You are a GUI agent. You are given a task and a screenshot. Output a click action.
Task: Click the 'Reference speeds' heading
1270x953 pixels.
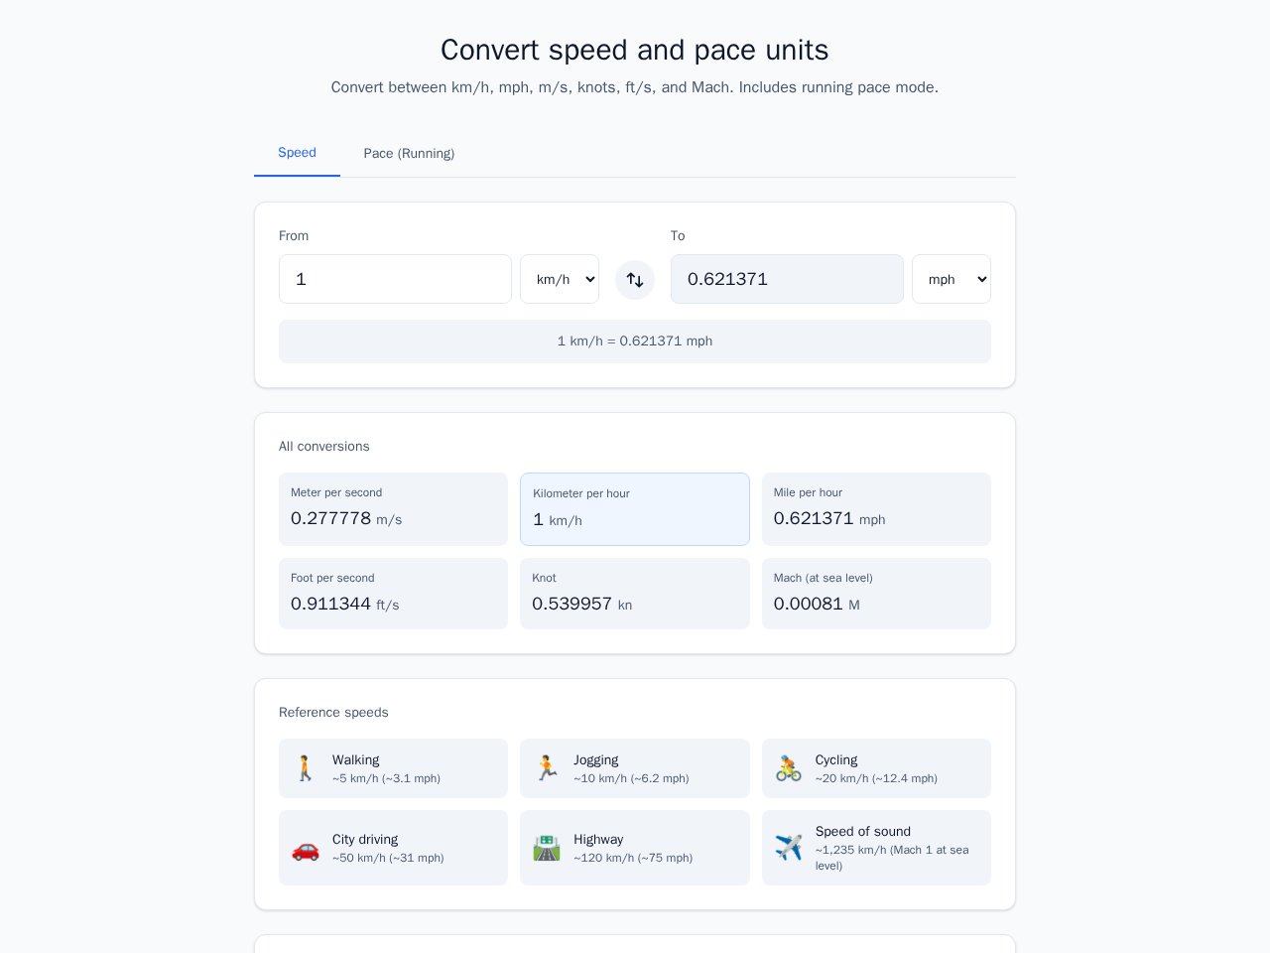pos(333,713)
